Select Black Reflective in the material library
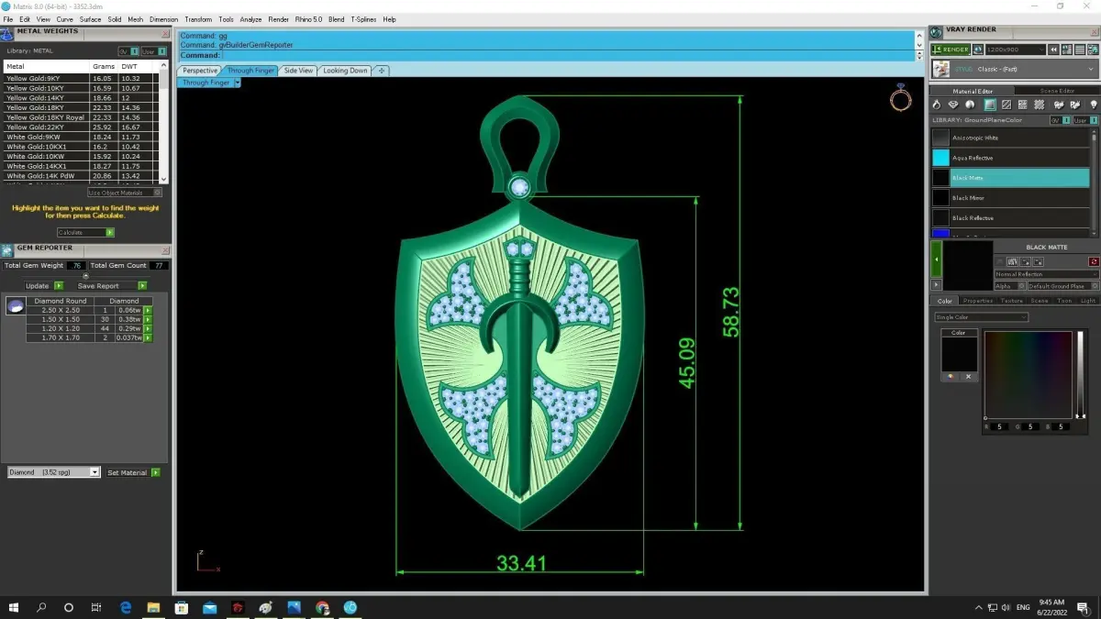The height and width of the screenshot is (619, 1101). [1010, 218]
